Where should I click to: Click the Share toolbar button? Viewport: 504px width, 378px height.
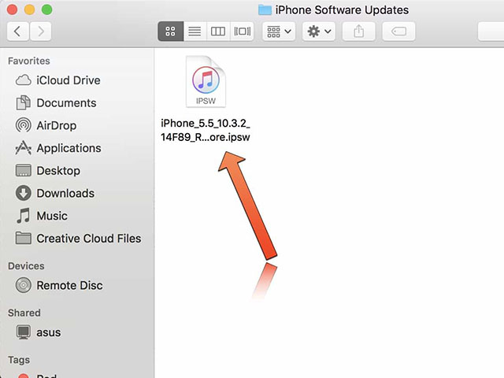(359, 31)
